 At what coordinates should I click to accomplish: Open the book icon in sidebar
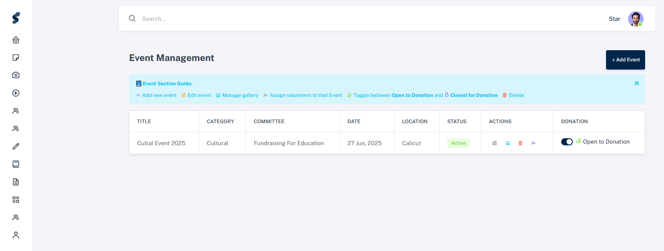(16, 164)
